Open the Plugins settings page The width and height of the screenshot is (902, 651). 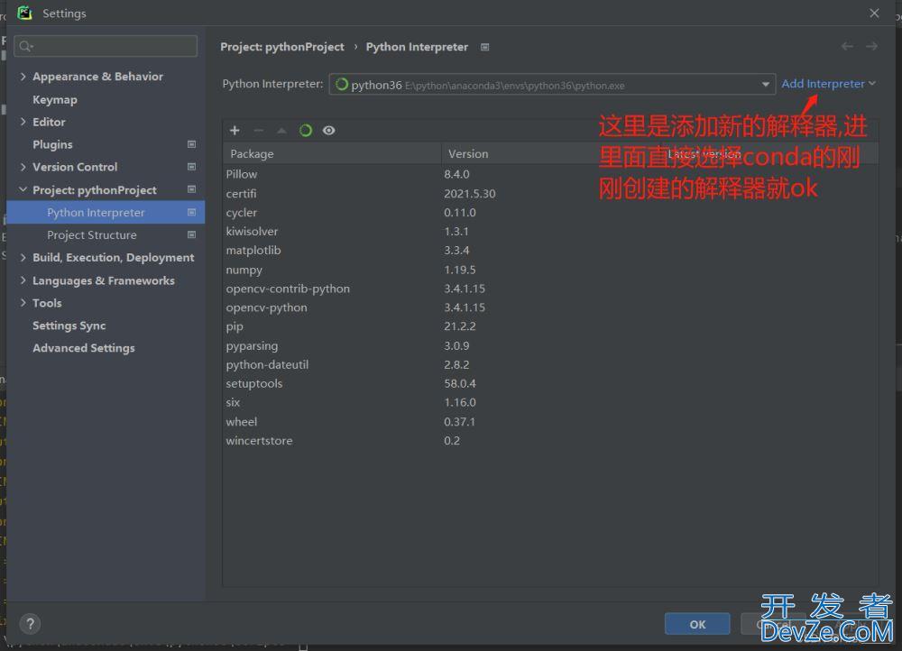[52, 144]
